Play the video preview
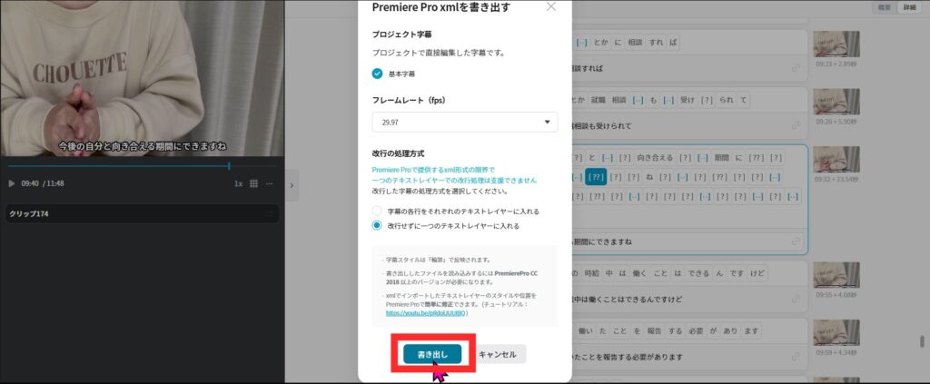Image resolution: width=930 pixels, height=384 pixels. pyautogui.click(x=12, y=183)
